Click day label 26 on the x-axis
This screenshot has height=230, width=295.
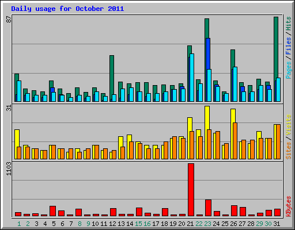[233, 224]
